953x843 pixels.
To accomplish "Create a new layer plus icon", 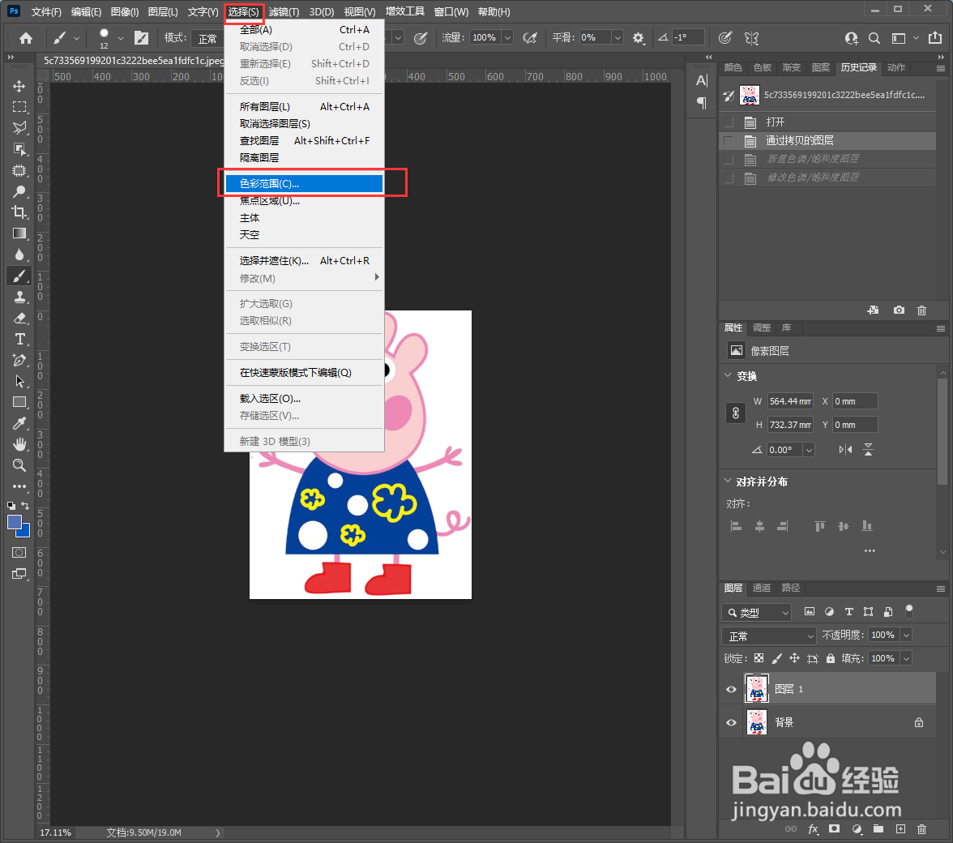I will (900, 829).
